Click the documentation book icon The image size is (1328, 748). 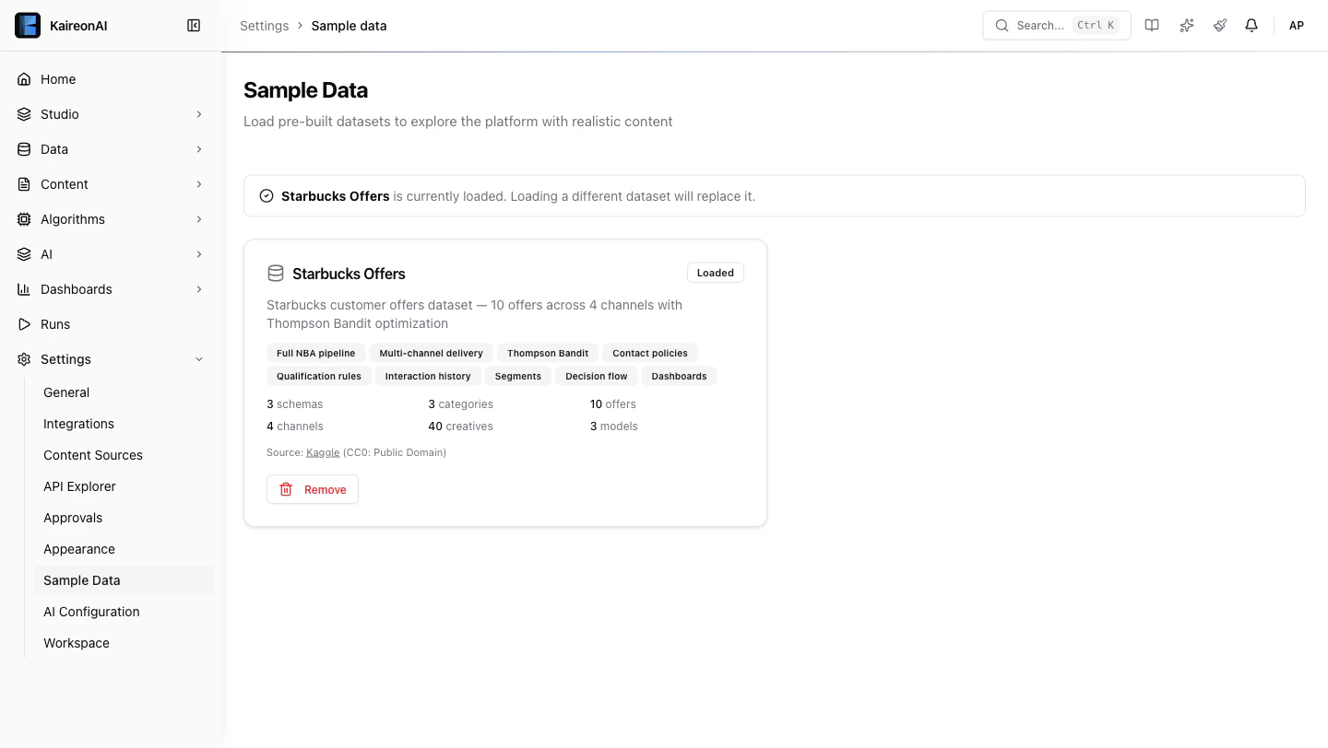click(x=1152, y=25)
